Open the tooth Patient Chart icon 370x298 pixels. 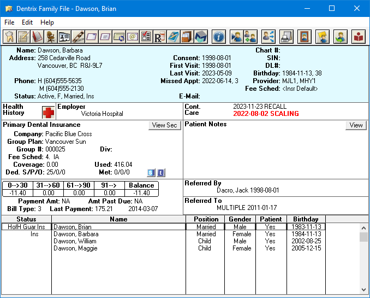(9, 37)
